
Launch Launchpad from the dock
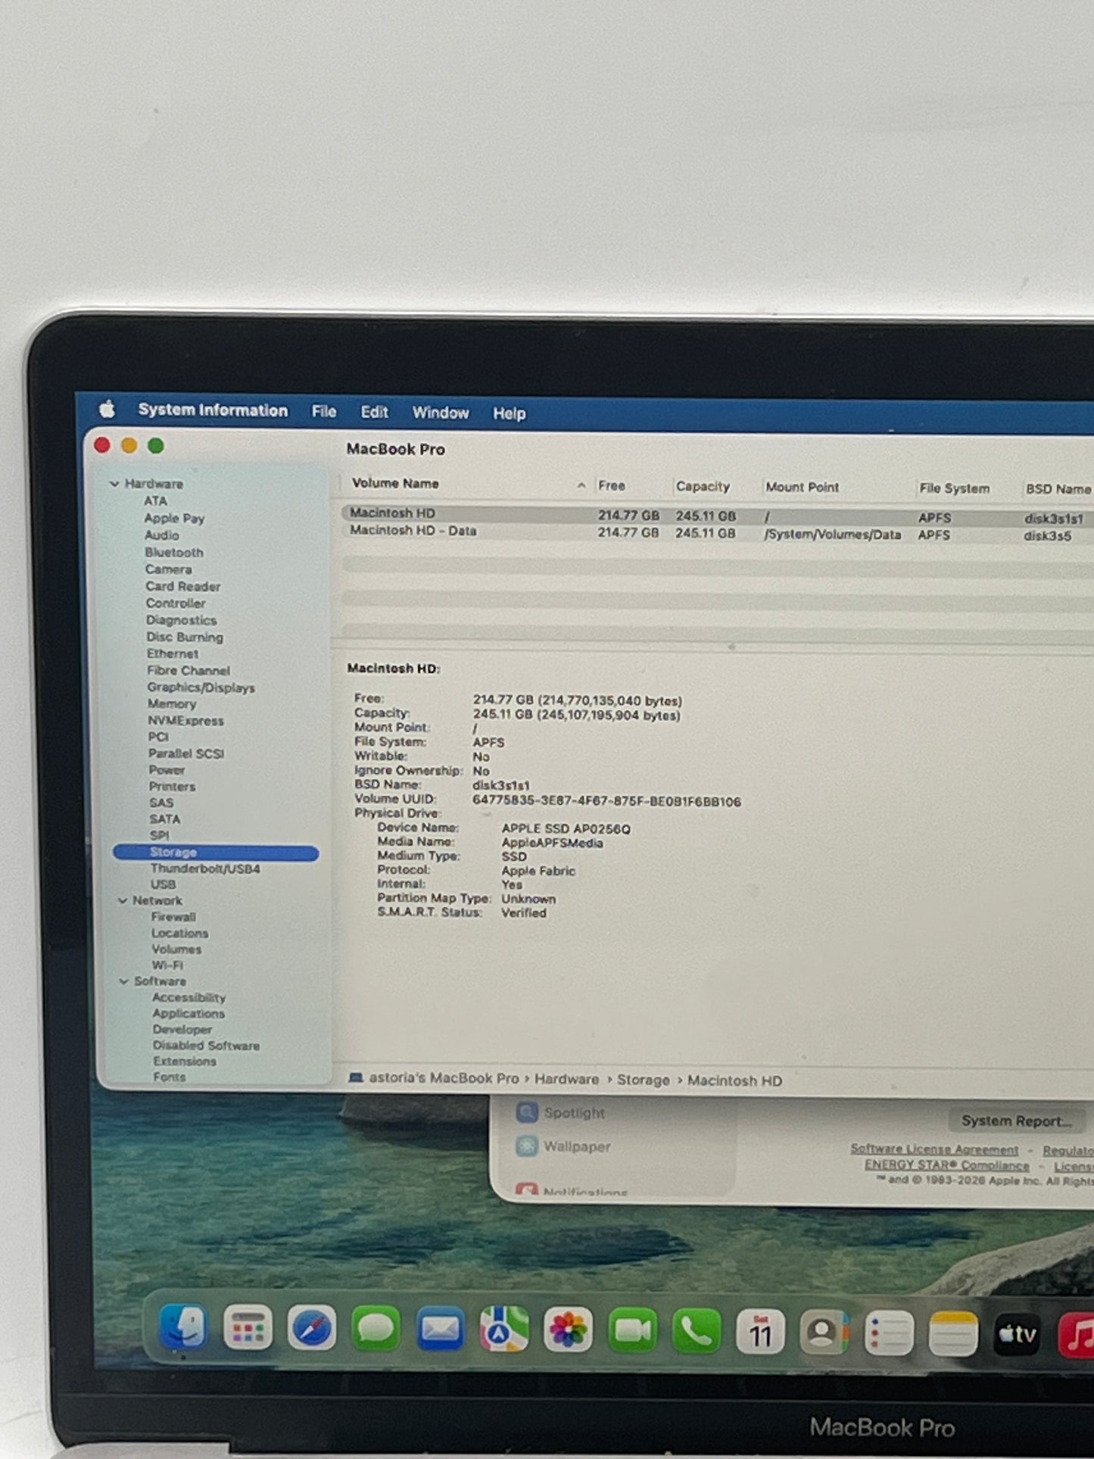(x=248, y=1328)
